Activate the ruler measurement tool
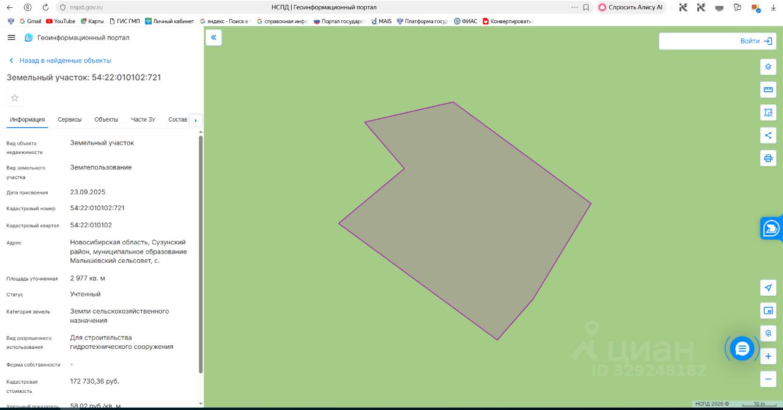The width and height of the screenshot is (783, 410). [768, 90]
